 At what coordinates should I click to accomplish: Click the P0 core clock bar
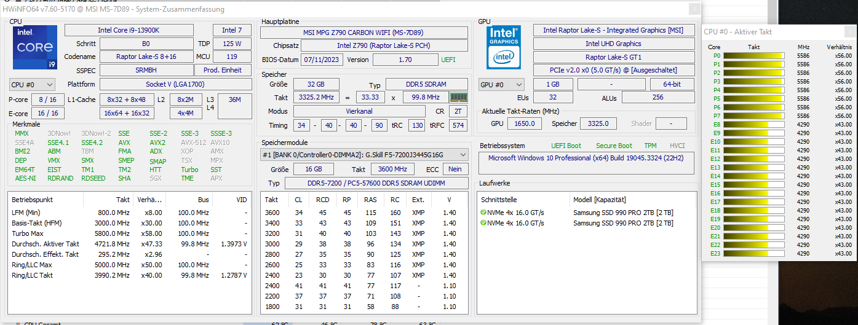754,55
